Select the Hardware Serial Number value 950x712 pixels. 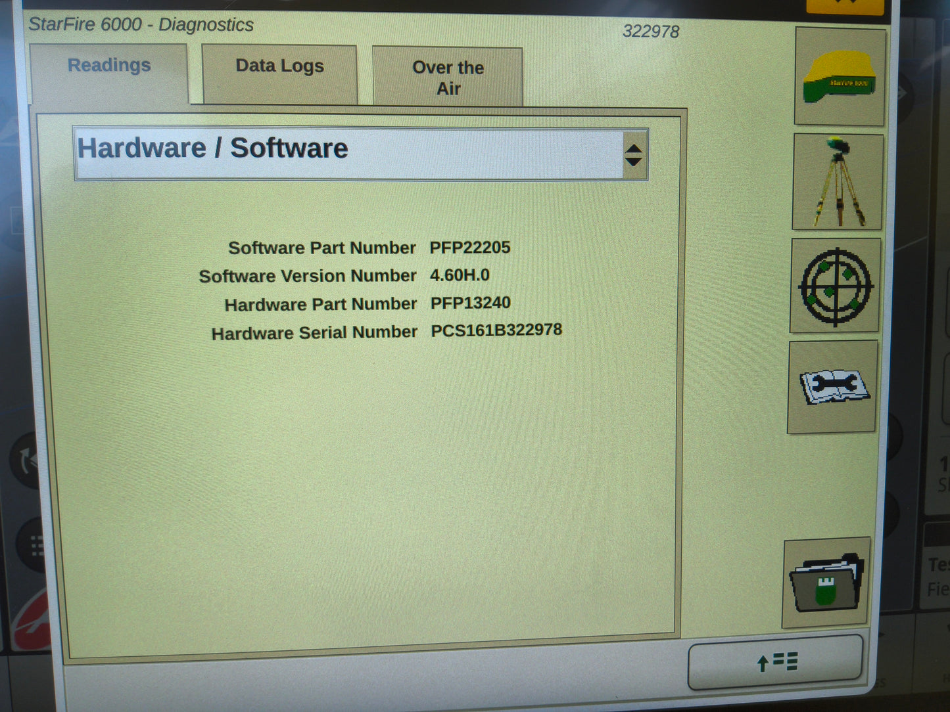pos(496,330)
